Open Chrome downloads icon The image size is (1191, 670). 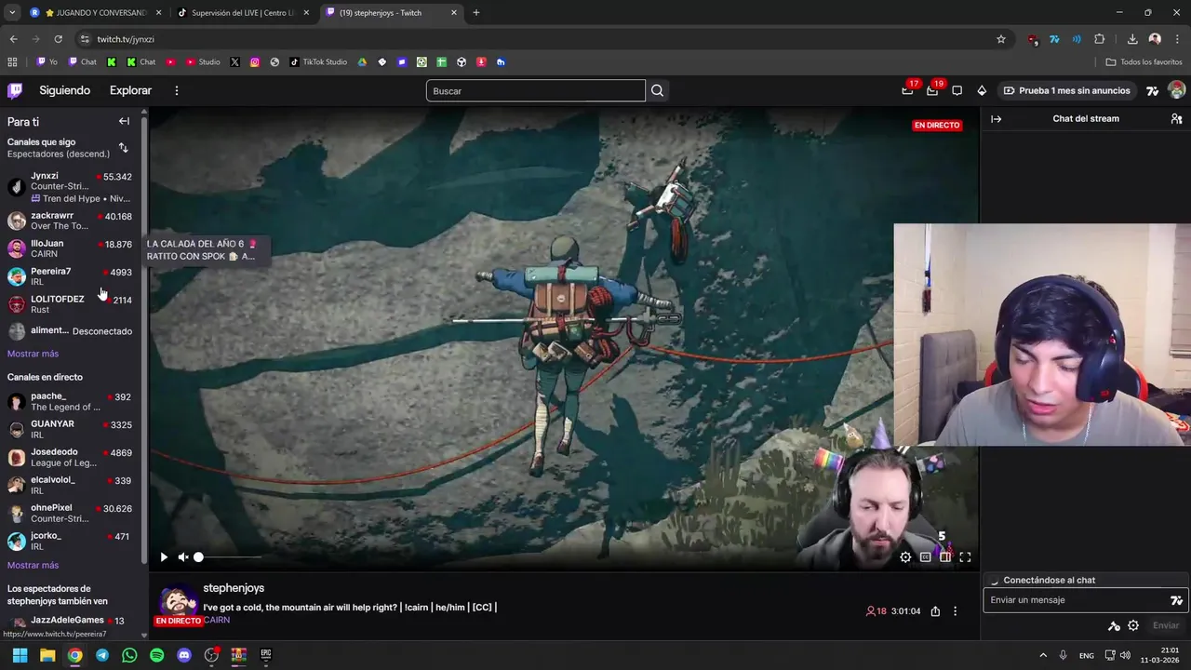click(1132, 39)
